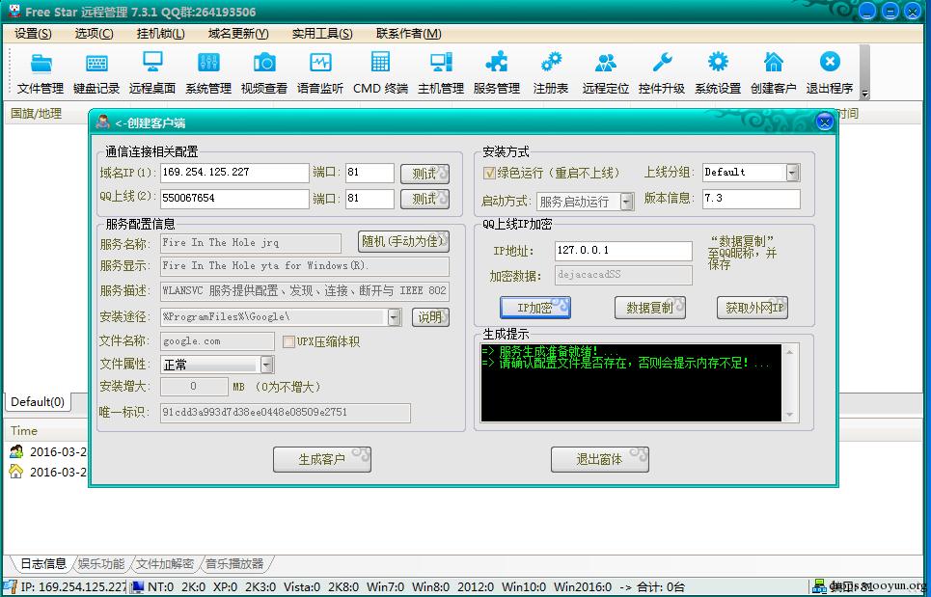Screen dimensions: 931x597
Task: Expand the 上线分组 Default dropdown
Action: (792, 172)
